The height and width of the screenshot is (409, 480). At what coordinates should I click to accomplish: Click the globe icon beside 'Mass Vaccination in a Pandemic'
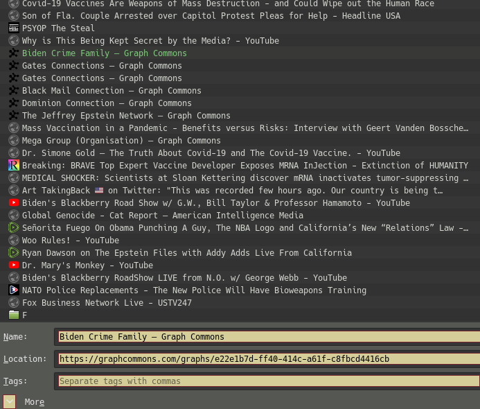tap(13, 128)
